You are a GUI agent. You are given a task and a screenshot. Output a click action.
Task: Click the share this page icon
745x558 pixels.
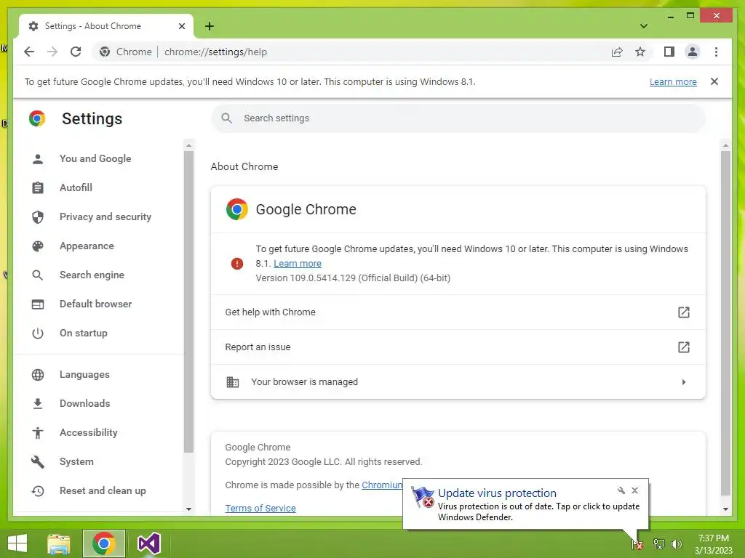point(617,52)
